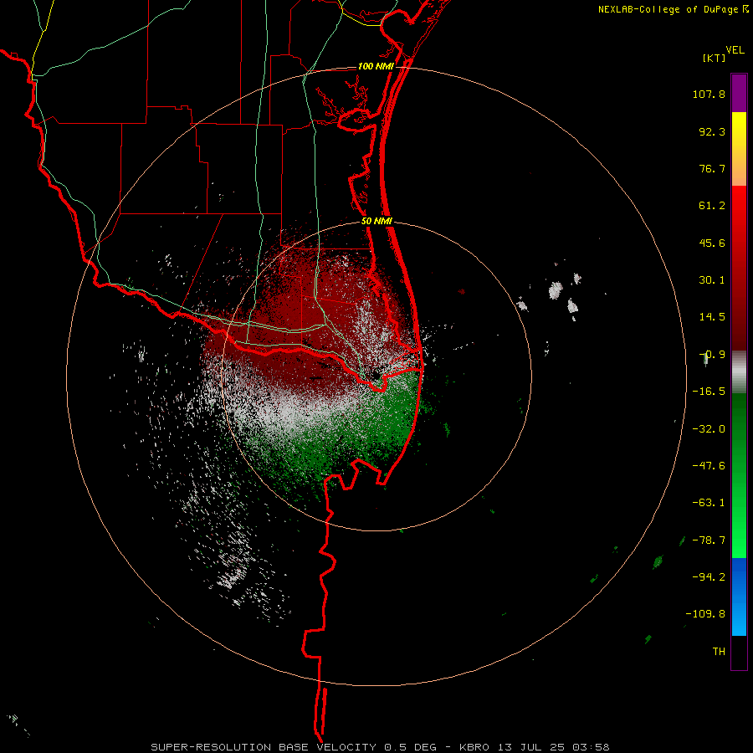The image size is (753, 753).
Task: Select the 61.2 scale value
Action: tap(712, 206)
